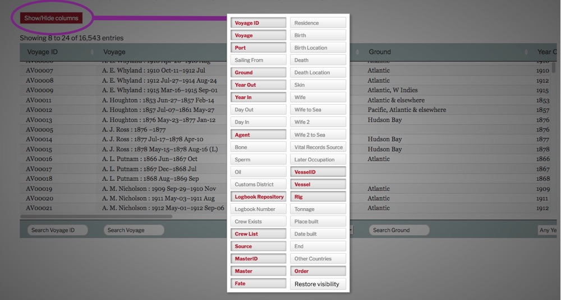Sort by Ground column sort arrows

[x=526, y=52]
